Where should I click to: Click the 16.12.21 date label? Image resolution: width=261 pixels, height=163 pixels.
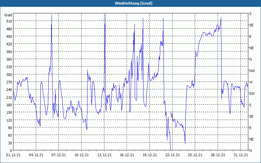pyautogui.click(x=127, y=155)
